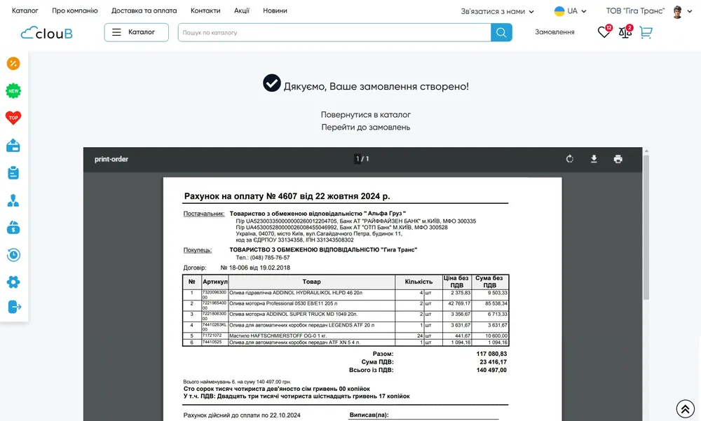Open the favorites heart icon
The image size is (701, 421).
(x=604, y=32)
